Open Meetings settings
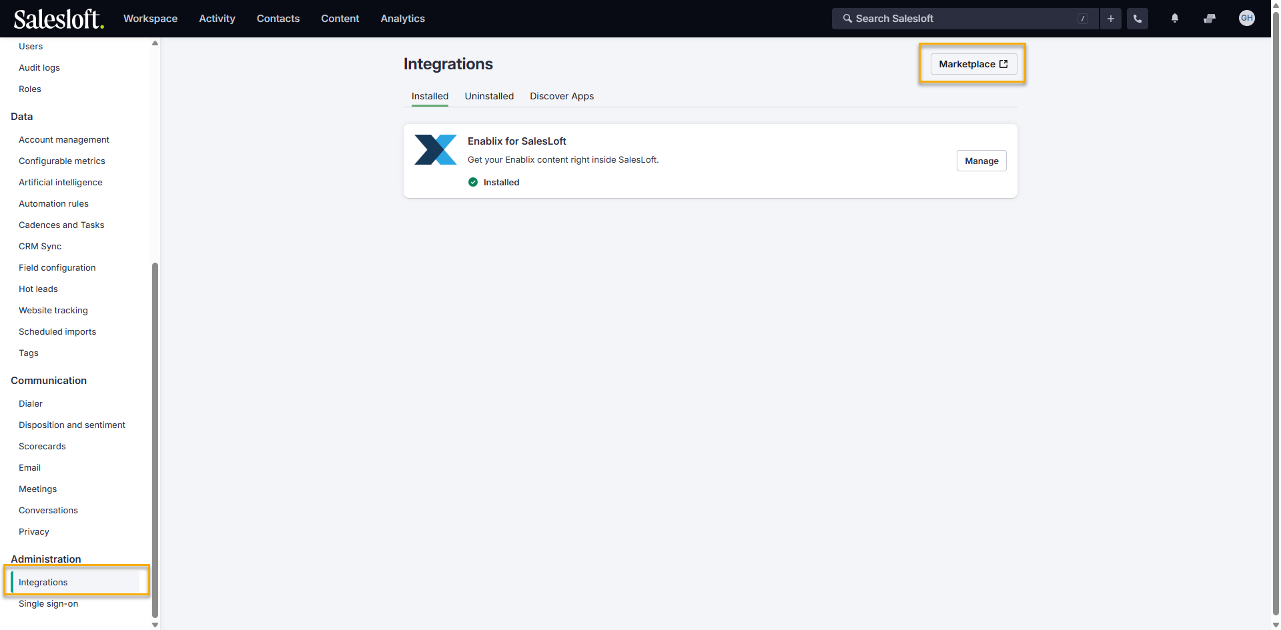The width and height of the screenshot is (1281, 630). click(38, 489)
